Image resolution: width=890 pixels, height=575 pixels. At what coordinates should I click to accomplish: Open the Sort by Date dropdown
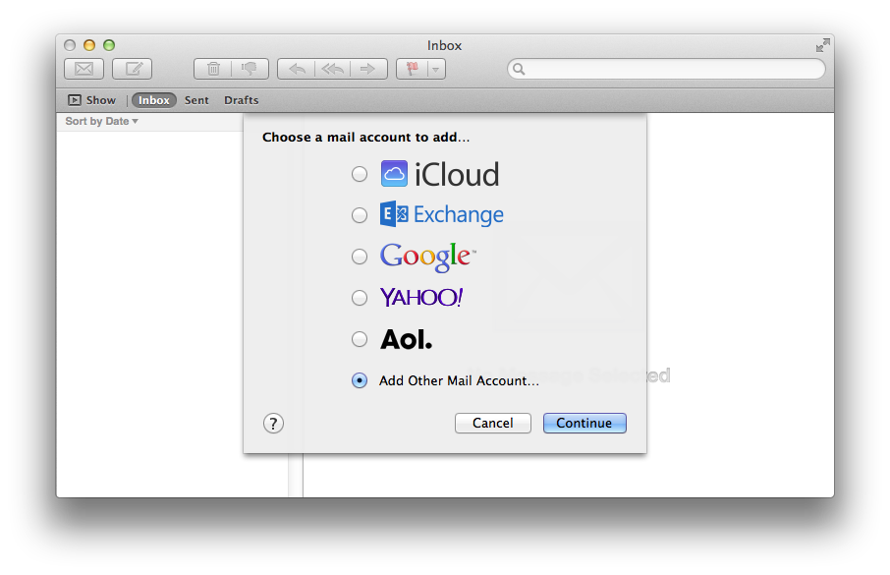pyautogui.click(x=101, y=121)
